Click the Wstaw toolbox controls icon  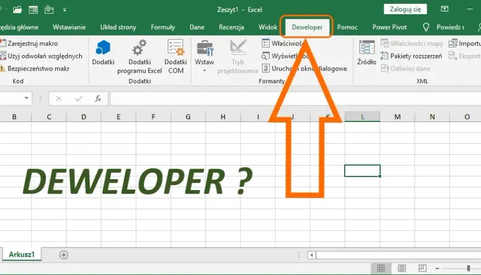[x=204, y=48]
